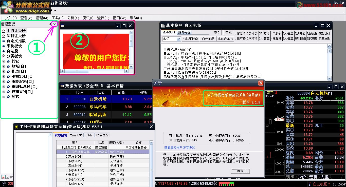Image resolution: width=346 pixels, height=187 pixels.
Task: Open the 1智慧消 info cell
Action: [240, 33]
